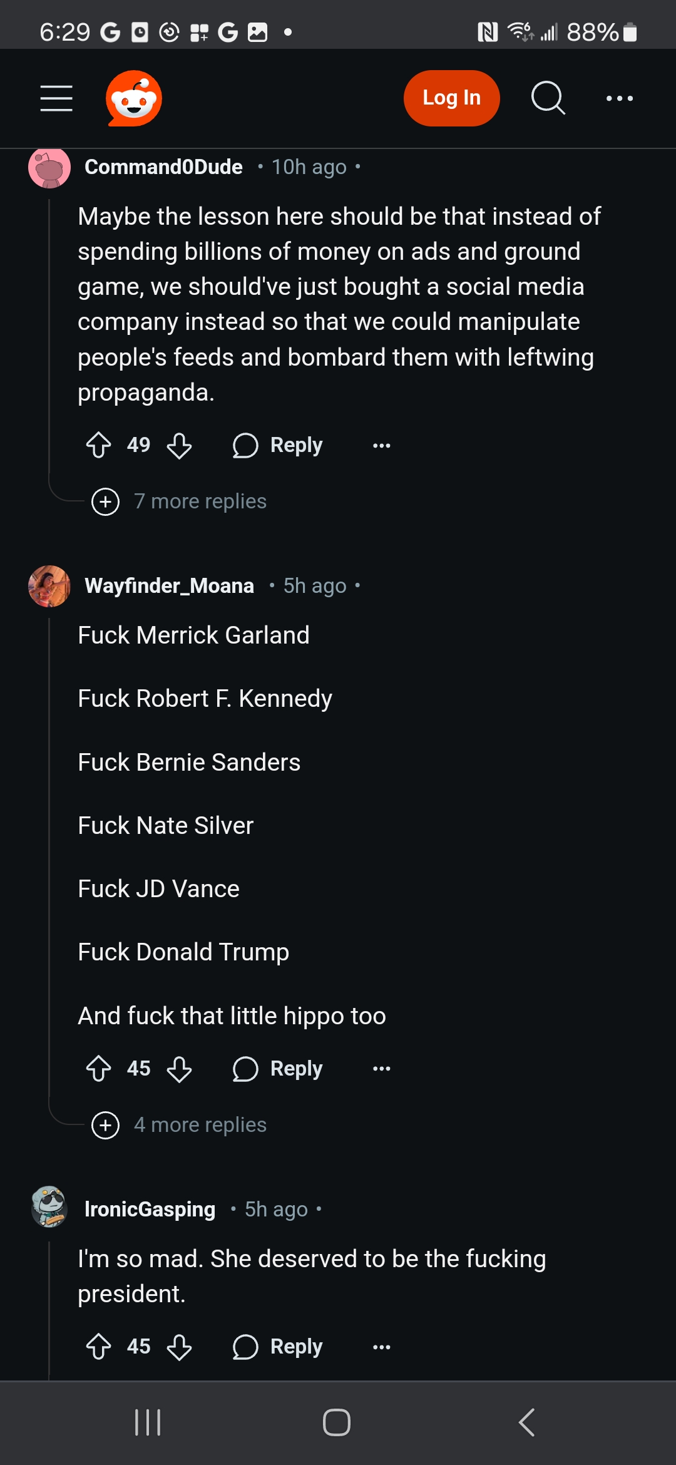676x1465 pixels.
Task: Open more options on IronicGasping's comment
Action: click(x=382, y=1347)
